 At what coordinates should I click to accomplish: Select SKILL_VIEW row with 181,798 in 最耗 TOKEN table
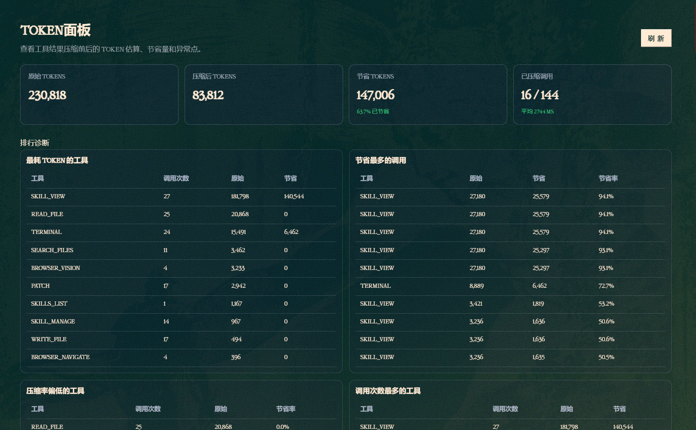[x=181, y=196]
